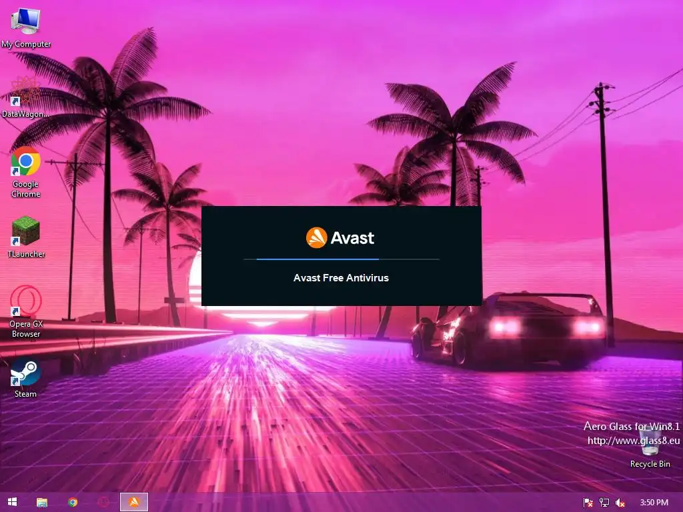
Task: Open the network tray icon
Action: [604, 503]
